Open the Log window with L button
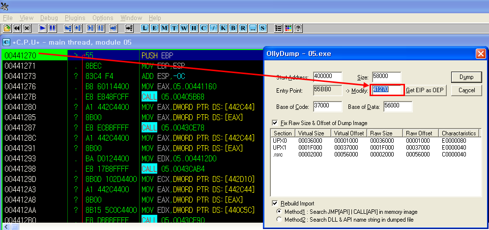489x230 pixels. coord(144,28)
